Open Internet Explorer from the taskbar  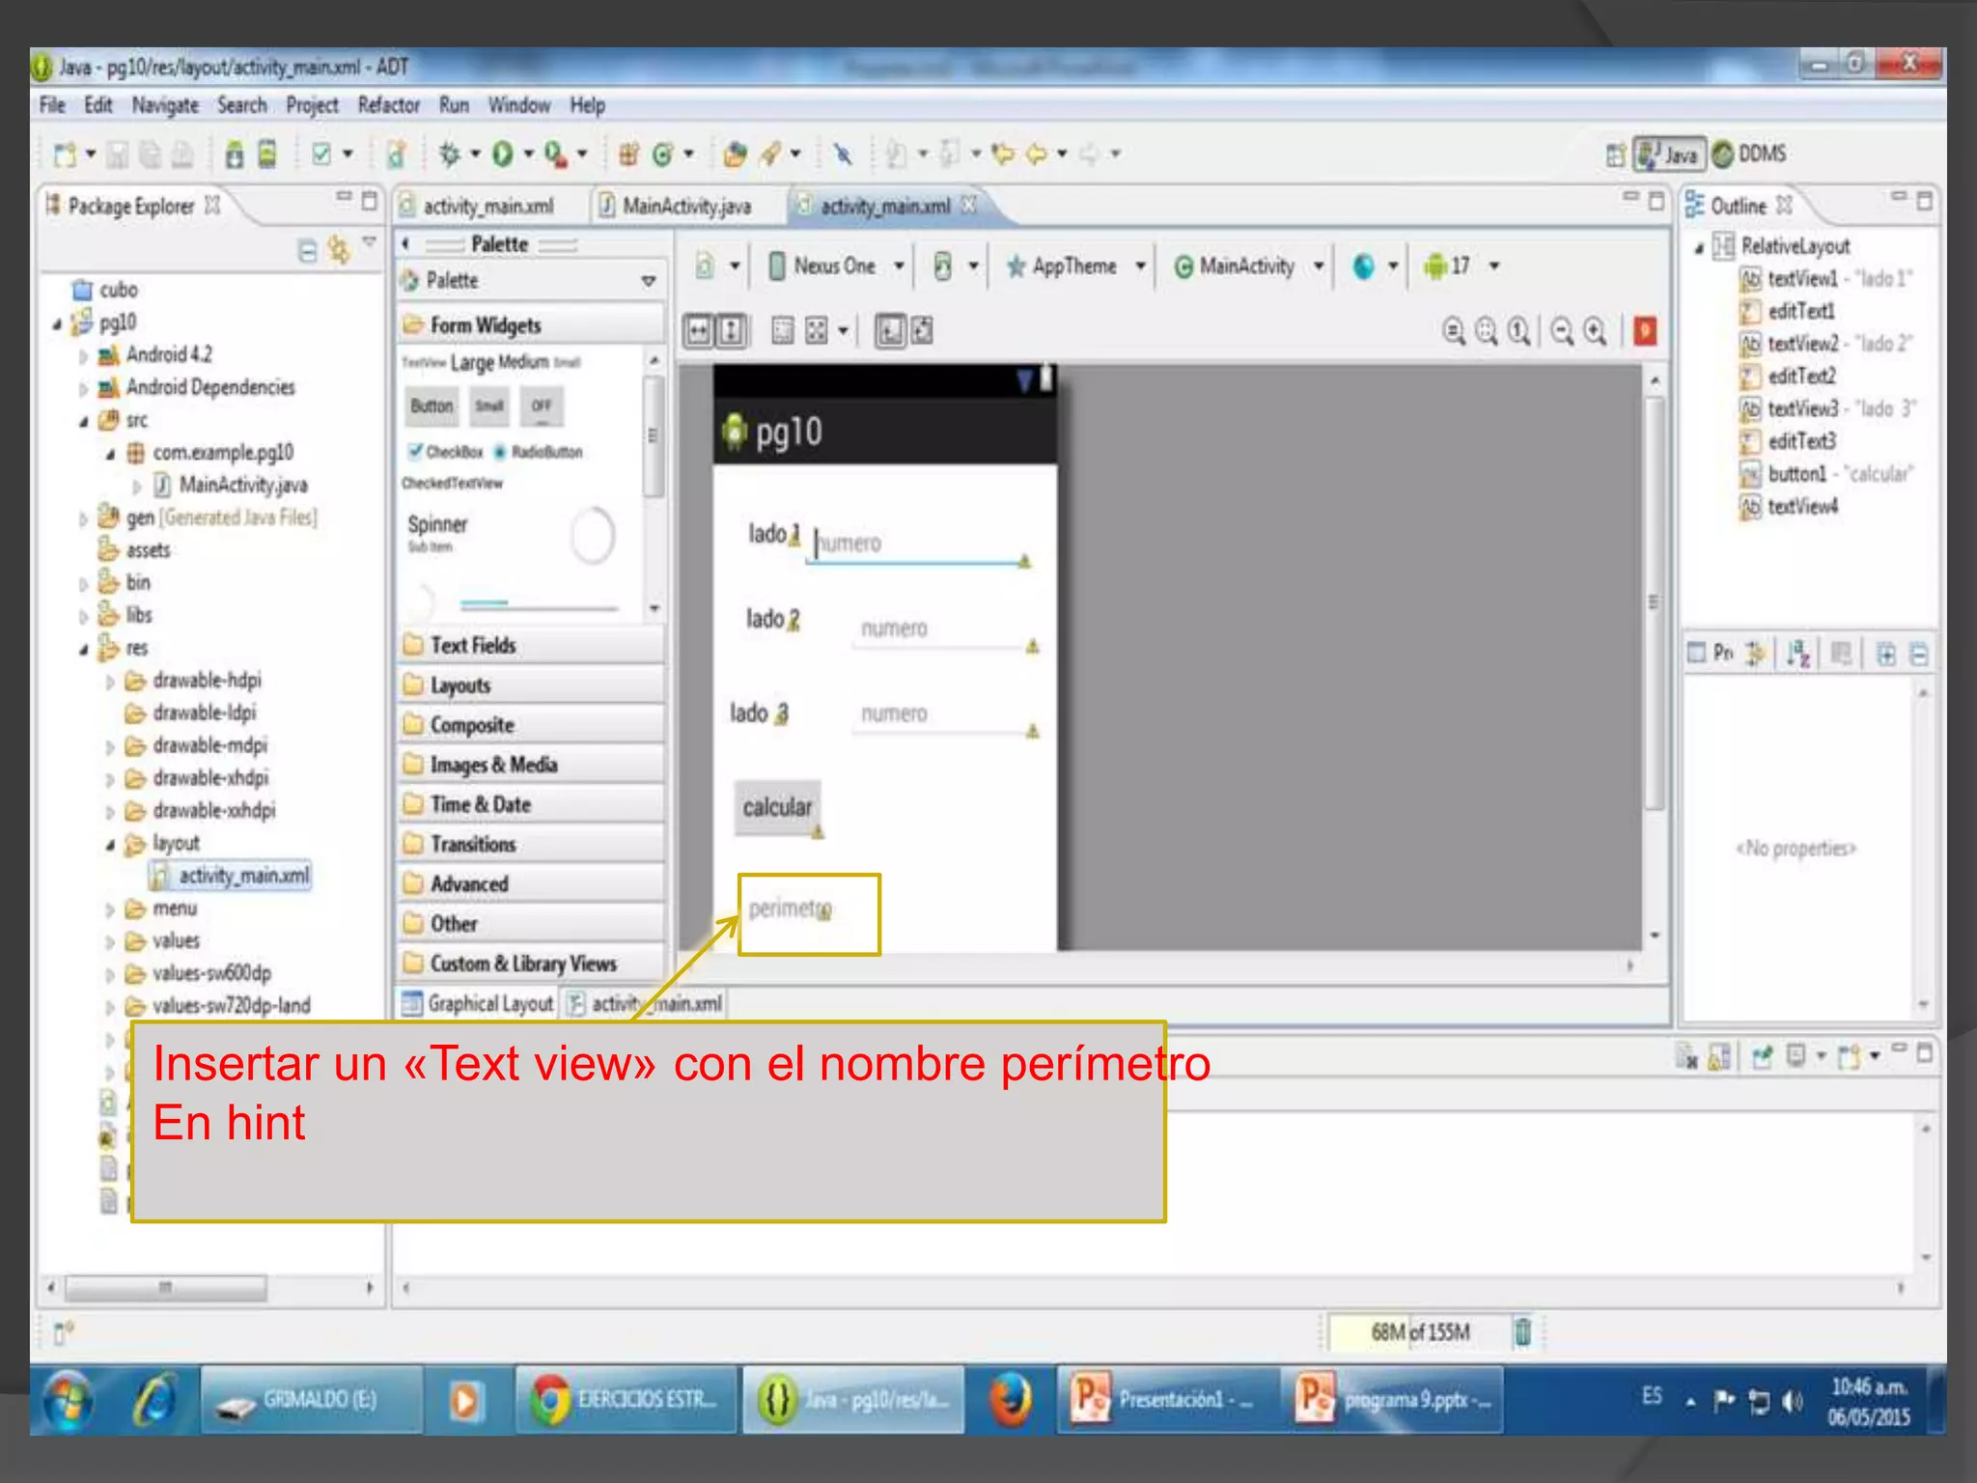154,1399
